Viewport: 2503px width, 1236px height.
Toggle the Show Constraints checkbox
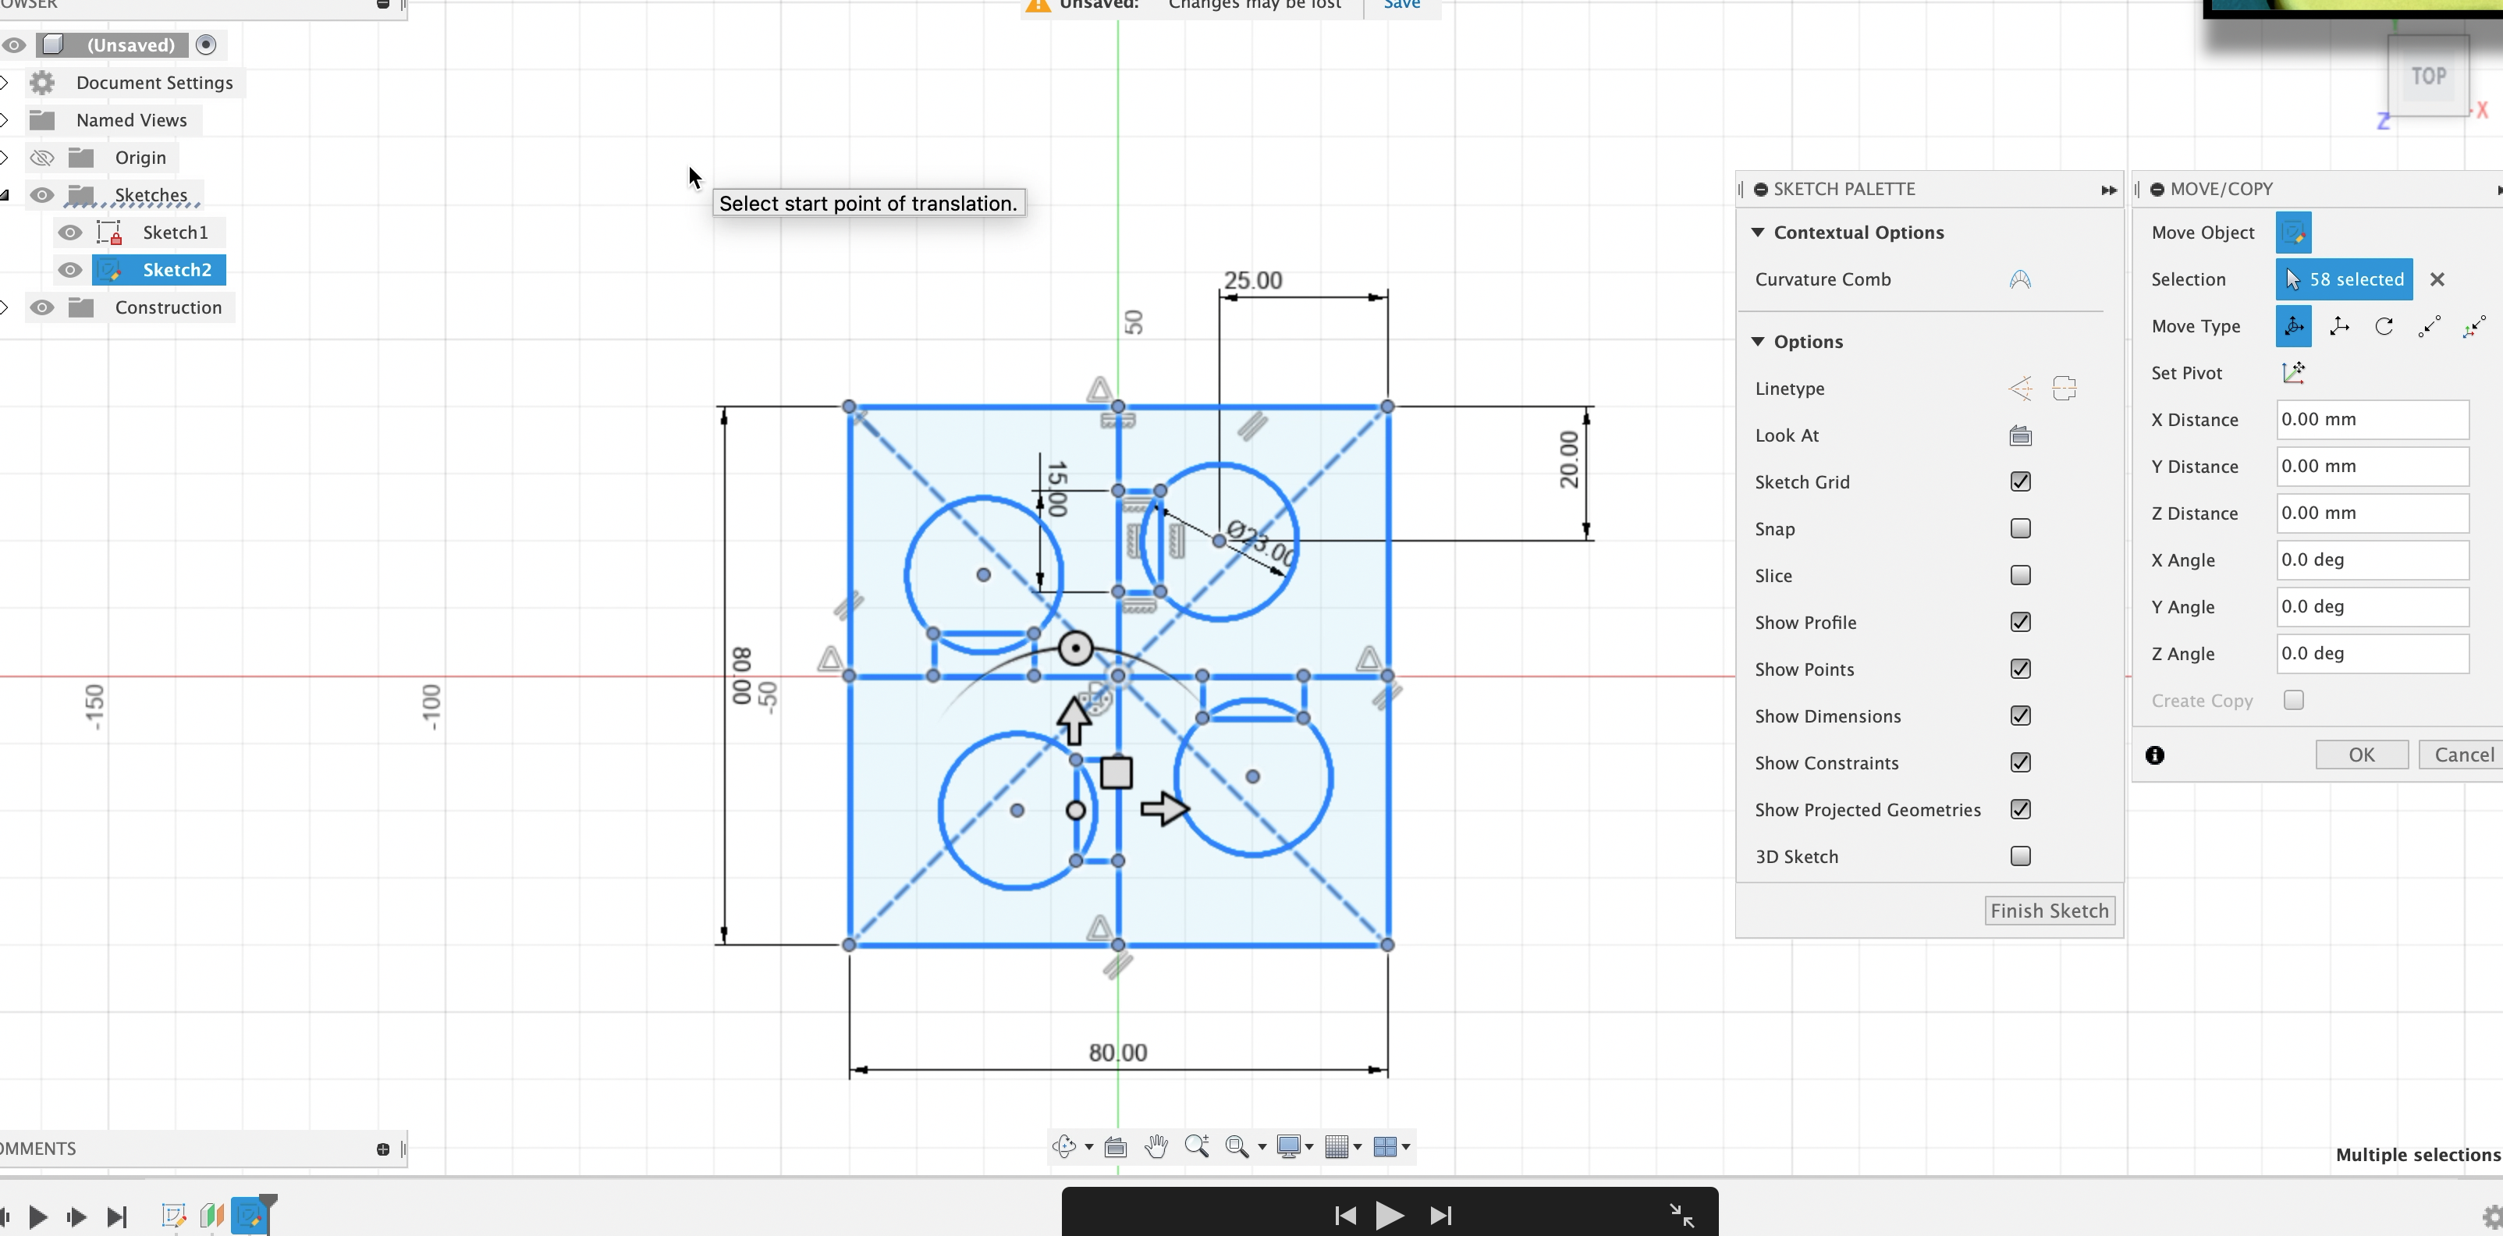click(2020, 763)
